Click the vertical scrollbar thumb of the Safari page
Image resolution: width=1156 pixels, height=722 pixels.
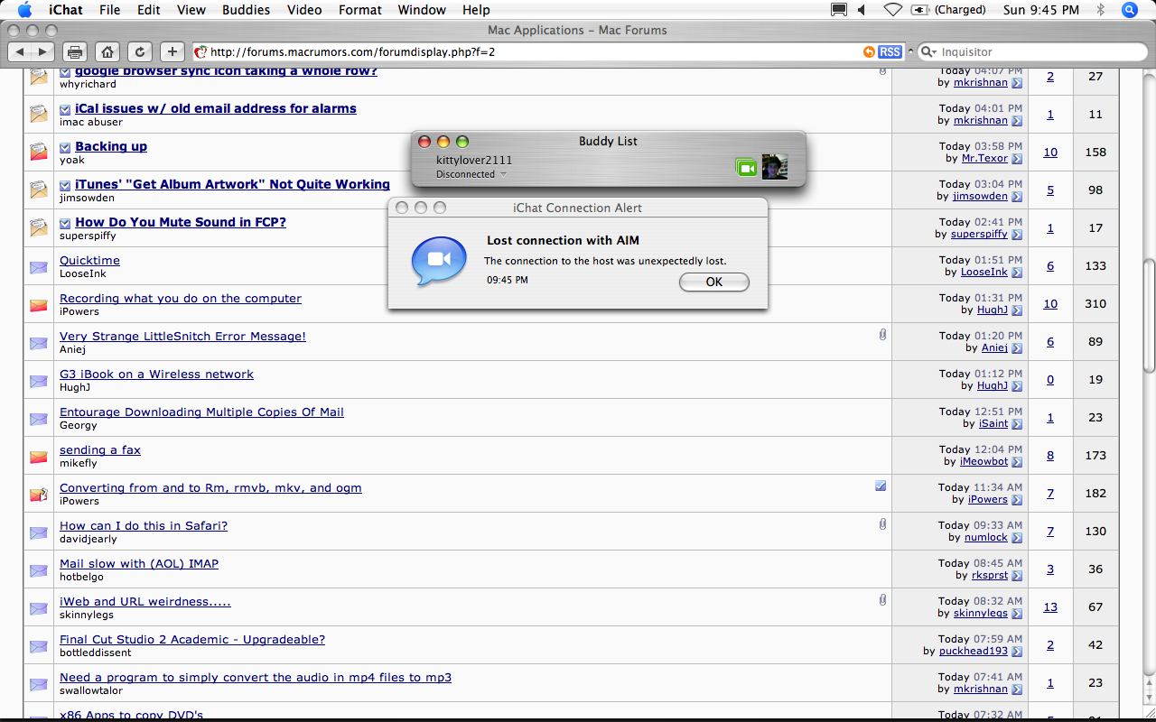pyautogui.click(x=1148, y=316)
